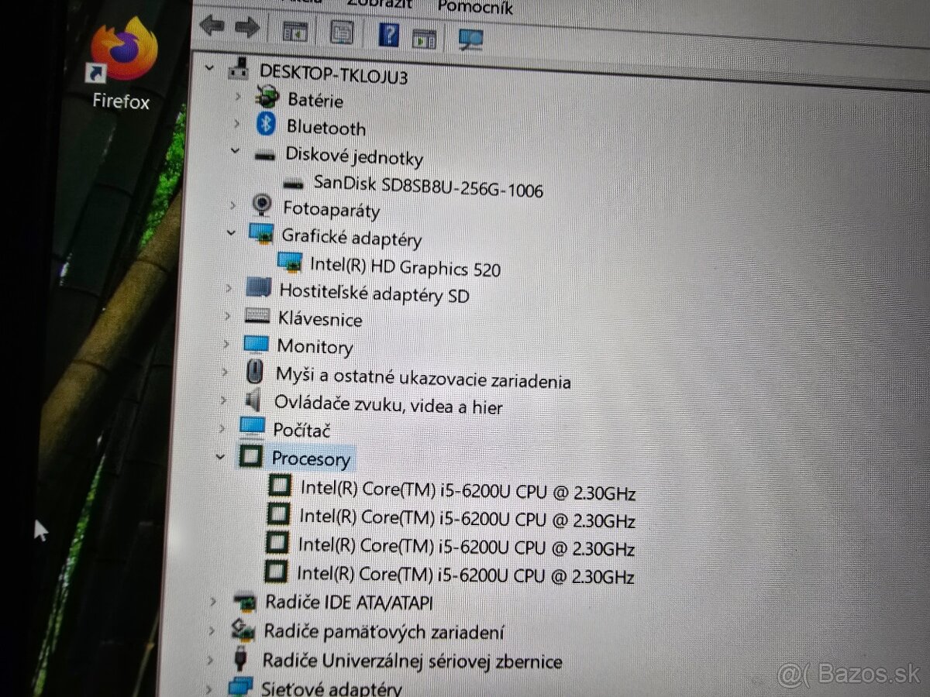Expand the Sieťové adaptéry category

coord(209,688)
